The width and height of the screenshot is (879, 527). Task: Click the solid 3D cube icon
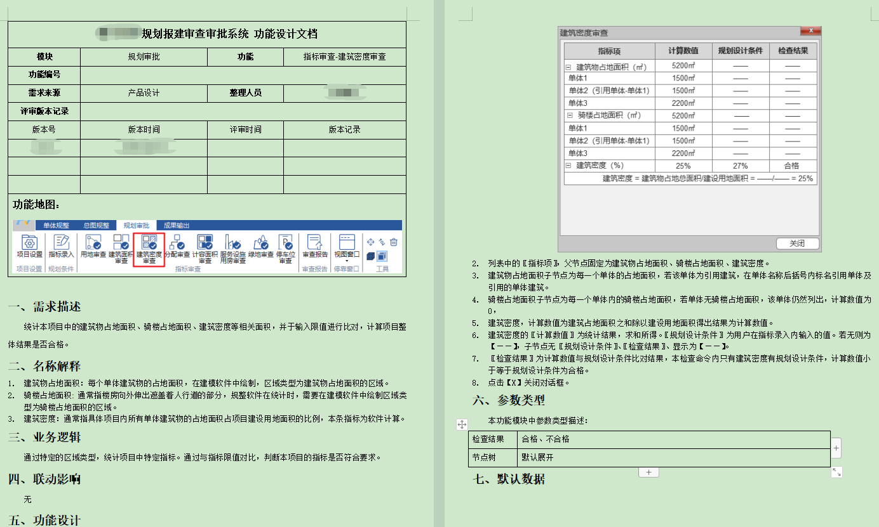(x=370, y=256)
